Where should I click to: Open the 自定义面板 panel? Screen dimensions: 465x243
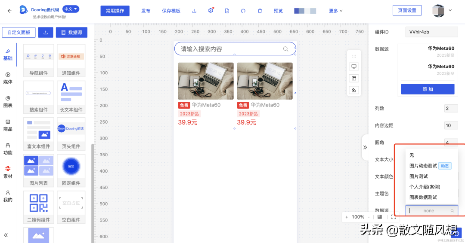tap(19, 33)
